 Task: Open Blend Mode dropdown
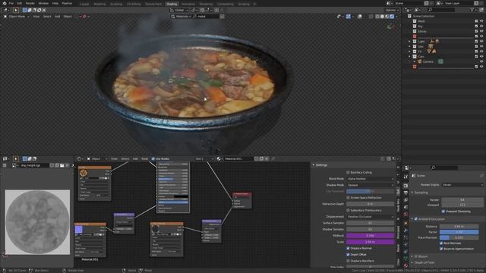tap(370, 179)
